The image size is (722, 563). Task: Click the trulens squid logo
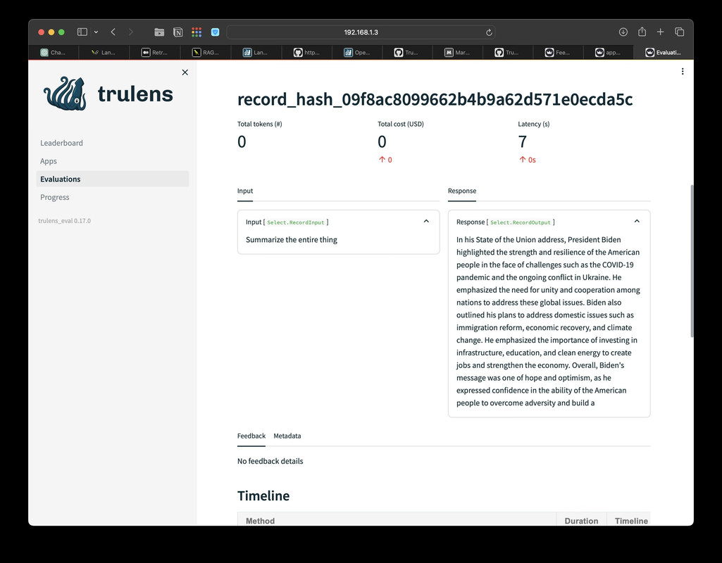coord(65,94)
